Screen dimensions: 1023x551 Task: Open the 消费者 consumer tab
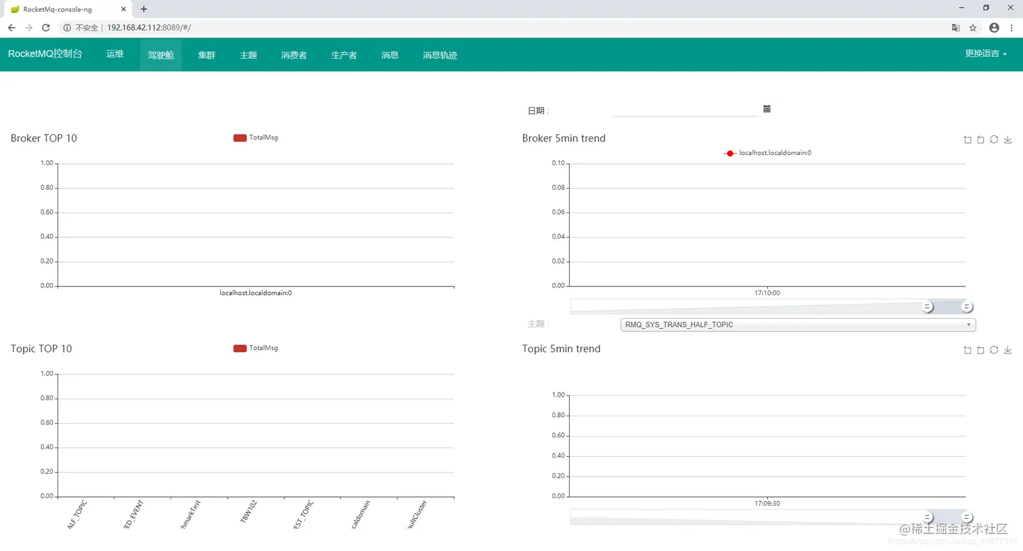[294, 55]
